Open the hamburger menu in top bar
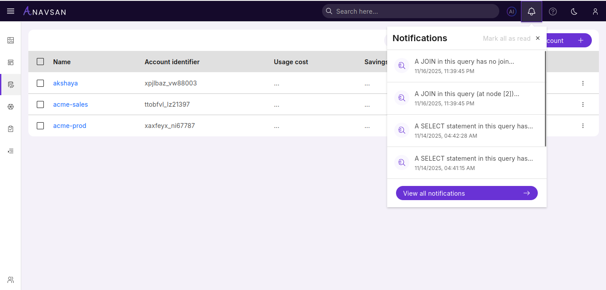 coord(11,11)
